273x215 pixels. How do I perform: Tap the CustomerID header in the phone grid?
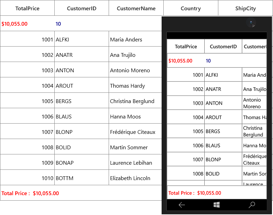pos(223,47)
